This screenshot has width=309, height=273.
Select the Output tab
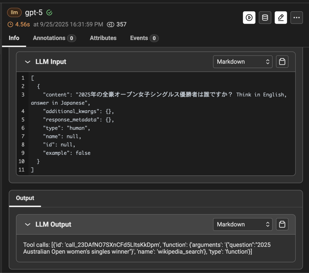(x=25, y=198)
